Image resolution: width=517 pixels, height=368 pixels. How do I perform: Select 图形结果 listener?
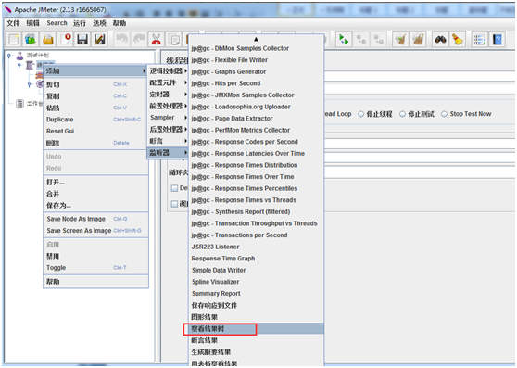(257, 317)
